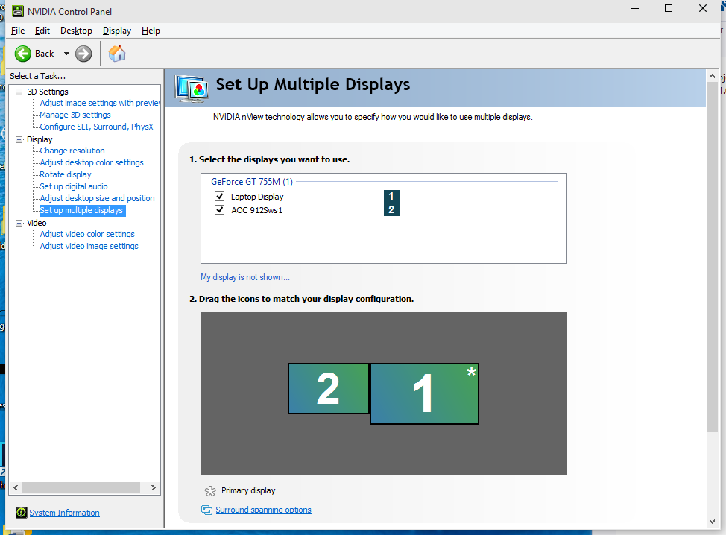This screenshot has width=726, height=535.
Task: Open Adjust image settings with preview
Action: coord(100,103)
